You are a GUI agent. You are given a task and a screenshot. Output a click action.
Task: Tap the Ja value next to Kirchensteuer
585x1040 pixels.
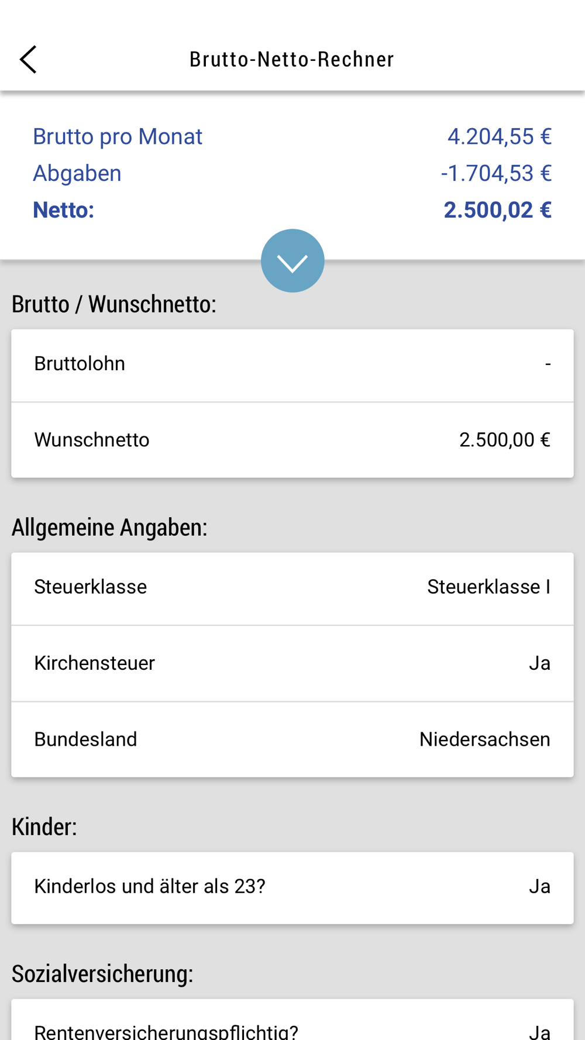point(540,663)
